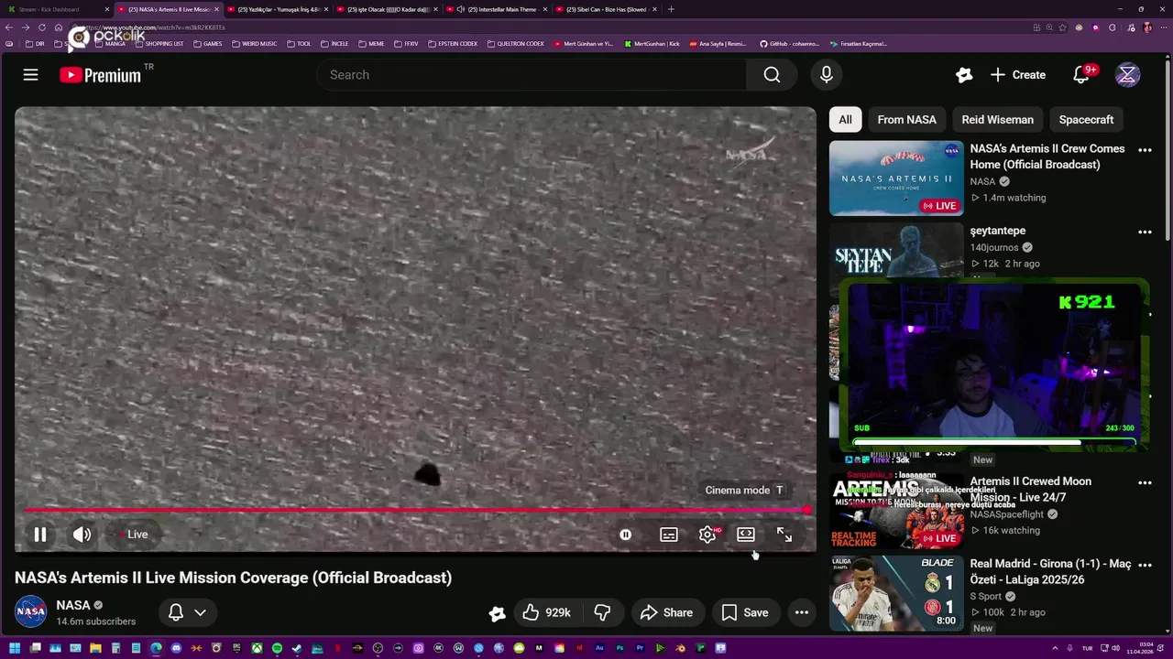This screenshot has height=659, width=1173.
Task: Seek on the red progress bar
Action: (415, 510)
